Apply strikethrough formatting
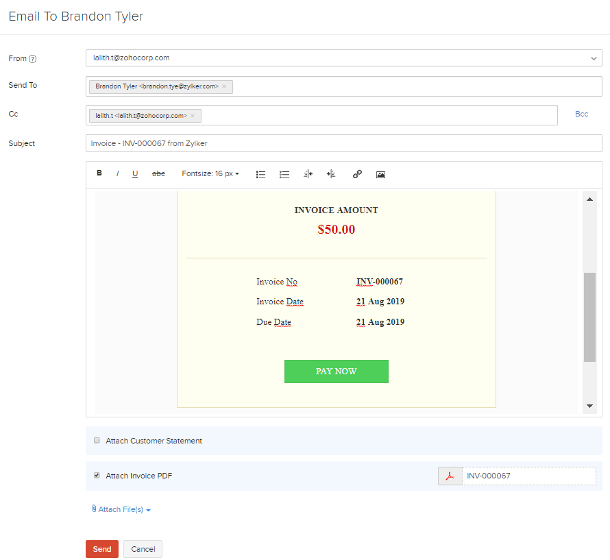Viewport: 610px width, 560px height. tap(158, 173)
